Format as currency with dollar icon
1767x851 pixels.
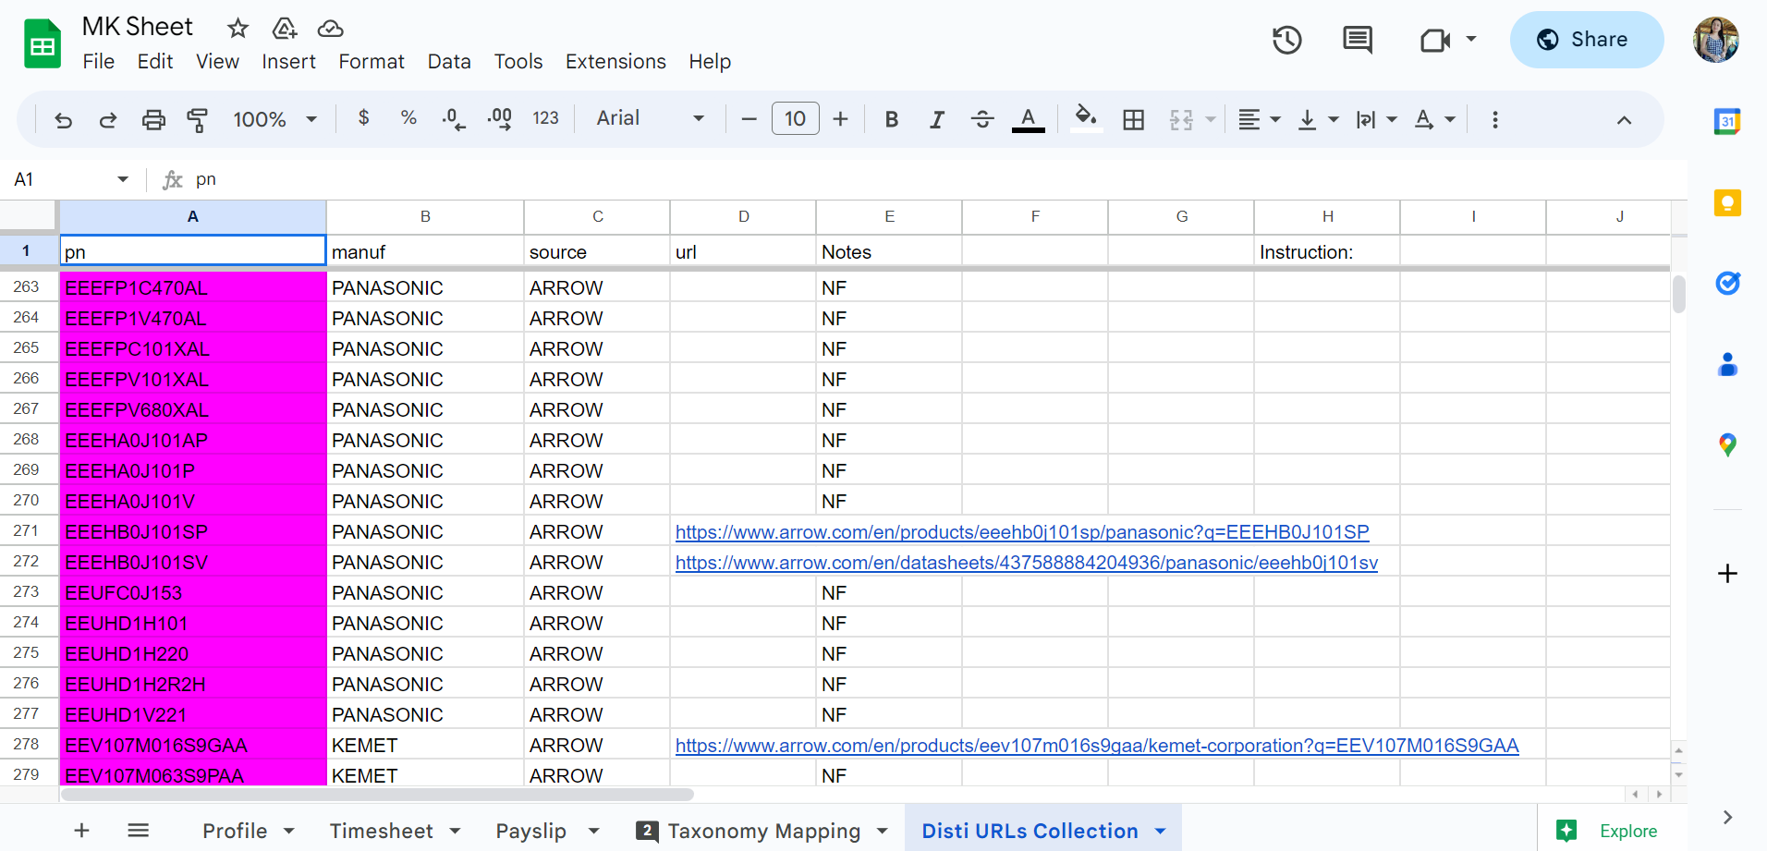tap(364, 118)
